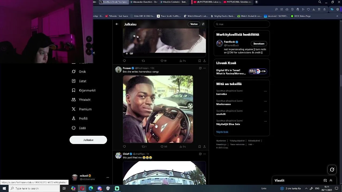
Task: Open more options on Chief's post
Action: click(x=204, y=154)
